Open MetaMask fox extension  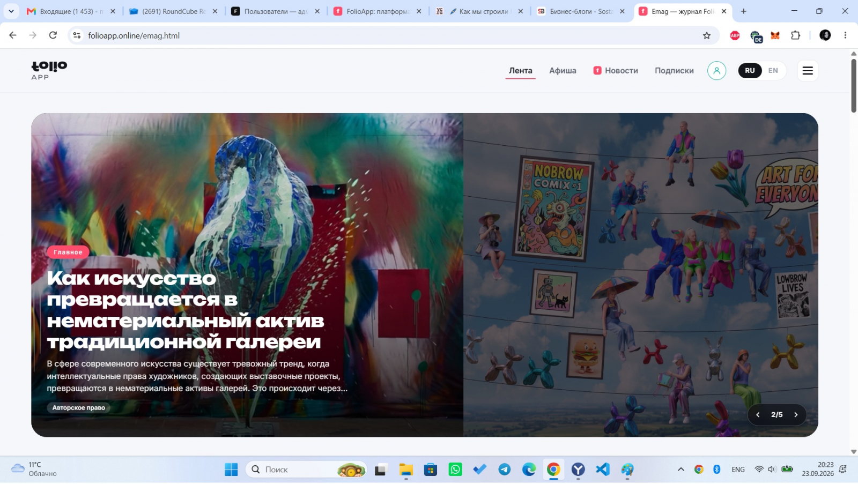tap(775, 35)
